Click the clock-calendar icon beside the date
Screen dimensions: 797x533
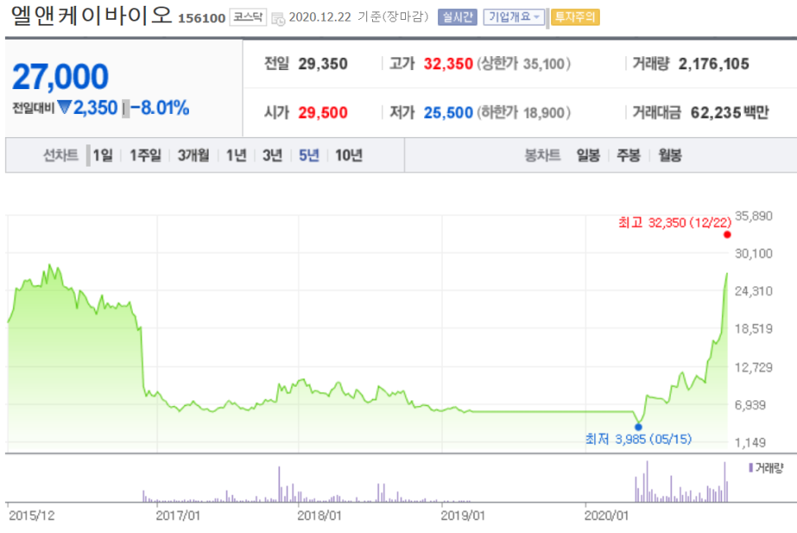click(x=278, y=19)
